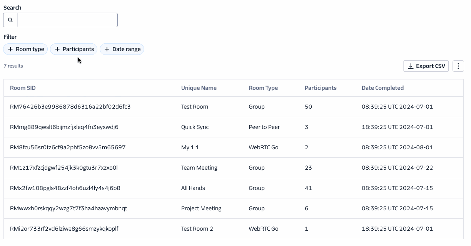Click the plus icon on Date range
471x246 pixels.
click(107, 49)
